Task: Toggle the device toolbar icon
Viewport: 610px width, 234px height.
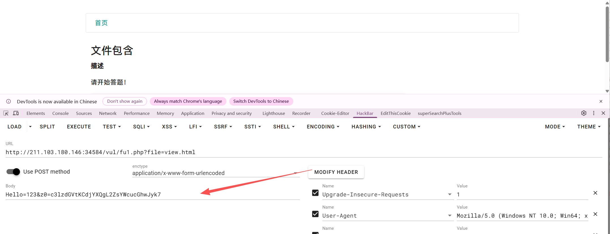Action: point(16,113)
